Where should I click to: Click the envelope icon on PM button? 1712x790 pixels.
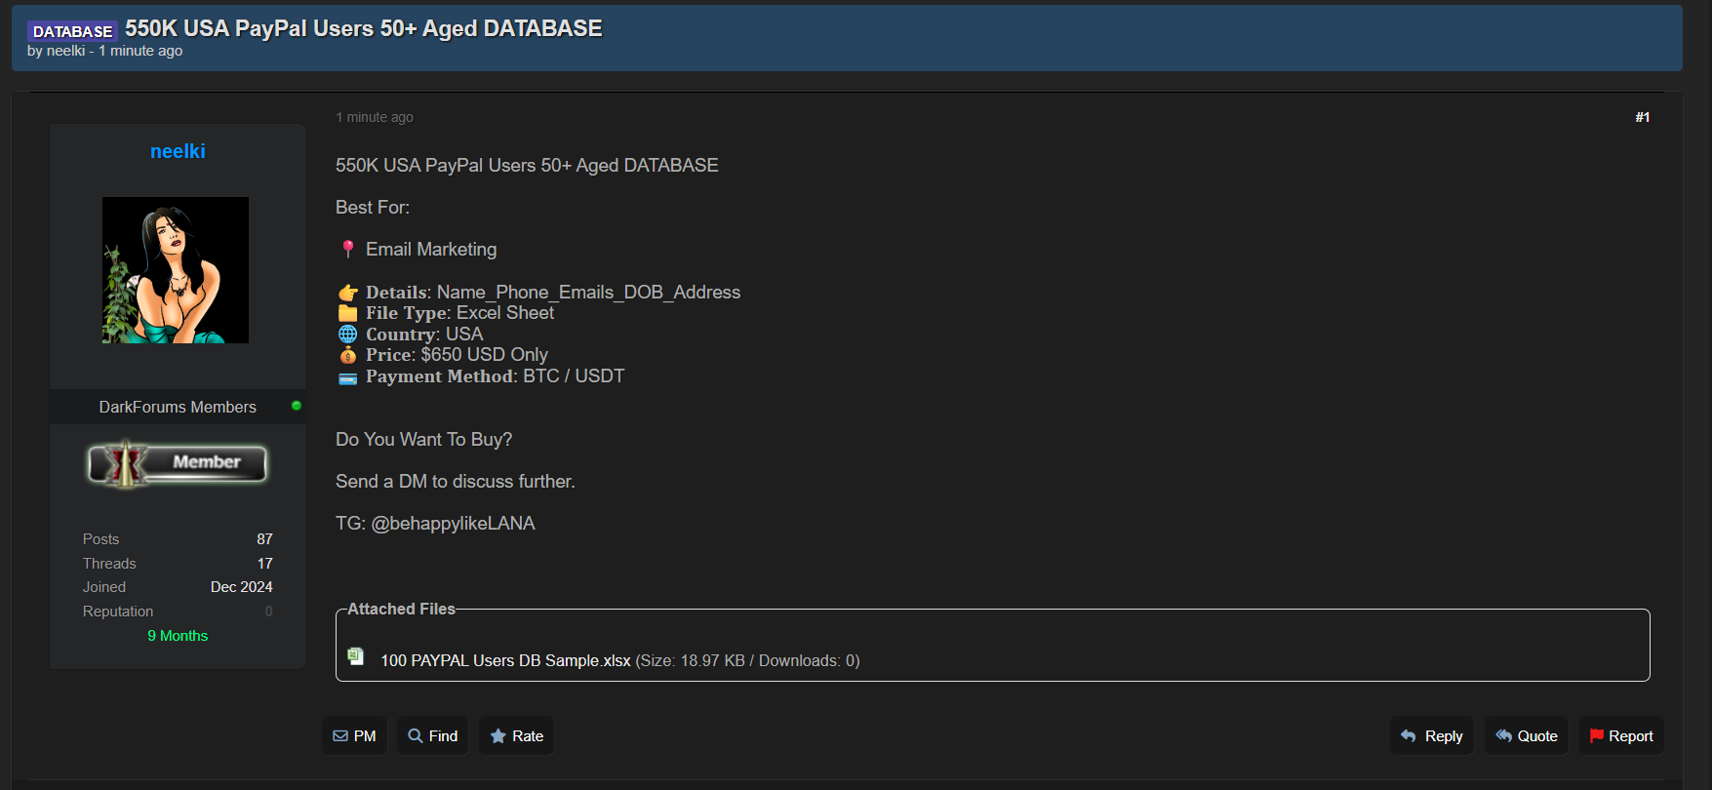[340, 736]
